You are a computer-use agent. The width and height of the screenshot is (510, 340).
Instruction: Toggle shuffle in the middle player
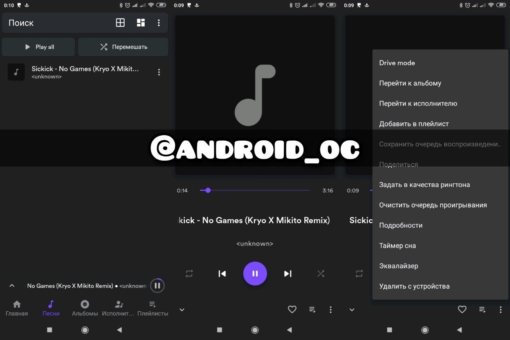pyautogui.click(x=321, y=273)
